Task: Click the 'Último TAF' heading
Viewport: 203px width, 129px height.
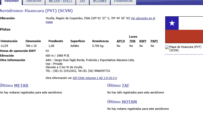Action: pos(118,86)
